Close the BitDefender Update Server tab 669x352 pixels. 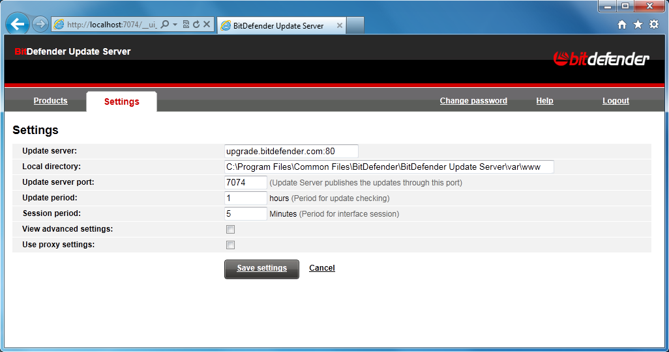click(x=340, y=25)
